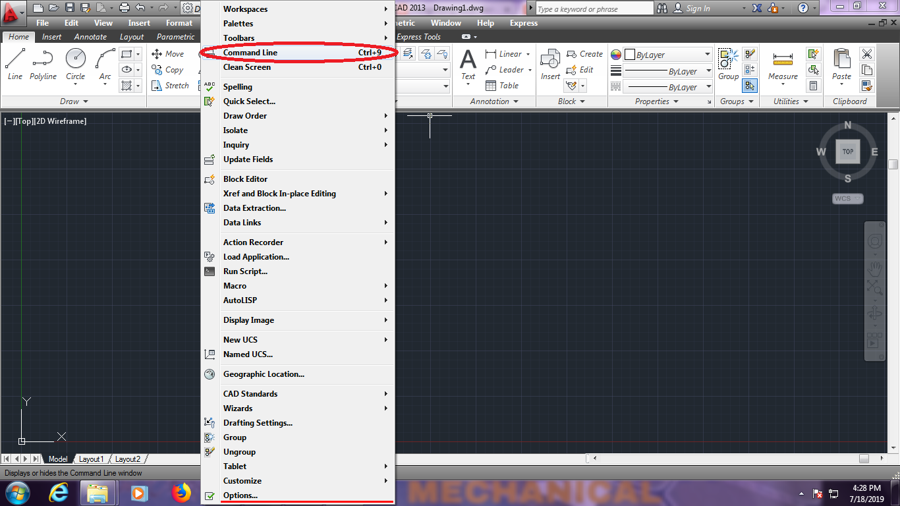Choose Command Line from the Tools menu

pos(250,52)
